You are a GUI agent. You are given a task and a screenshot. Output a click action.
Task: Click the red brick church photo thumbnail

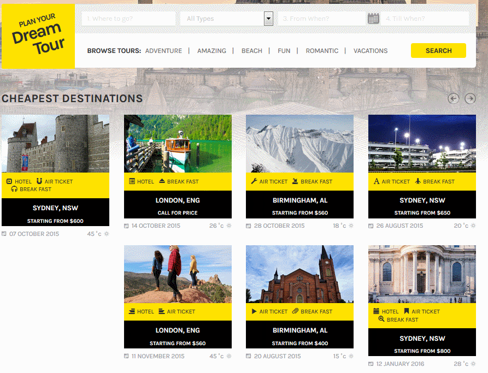tap(299, 274)
